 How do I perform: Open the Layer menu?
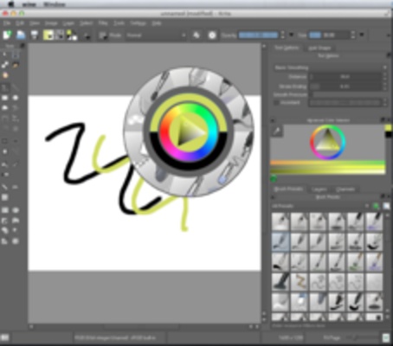tap(68, 23)
